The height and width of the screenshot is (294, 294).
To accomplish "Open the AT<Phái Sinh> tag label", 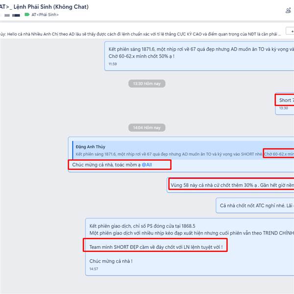I will [x=45, y=15].
